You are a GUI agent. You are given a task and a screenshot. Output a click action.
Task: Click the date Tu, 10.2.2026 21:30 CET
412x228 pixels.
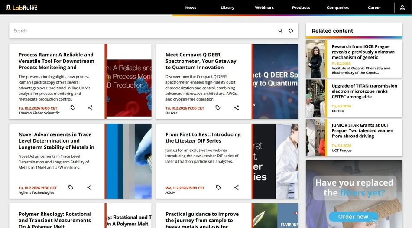click(x=38, y=188)
